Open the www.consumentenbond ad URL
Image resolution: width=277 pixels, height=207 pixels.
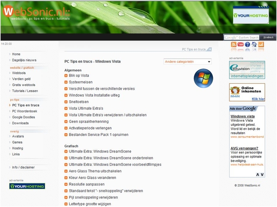pos(247,137)
